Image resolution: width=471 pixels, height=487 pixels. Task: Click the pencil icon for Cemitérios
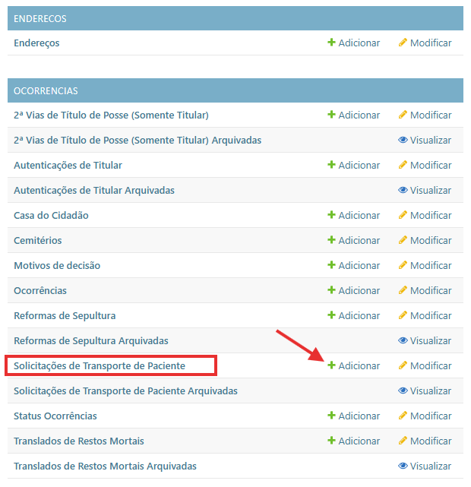(403, 241)
